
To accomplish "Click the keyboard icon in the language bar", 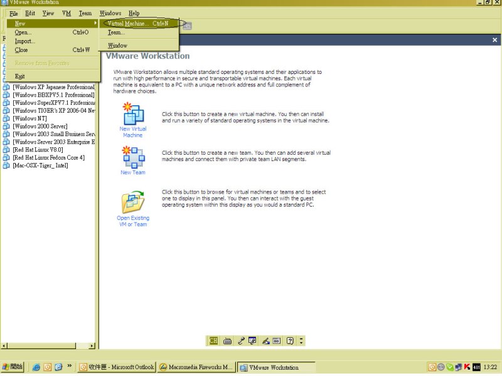I will (227, 341).
